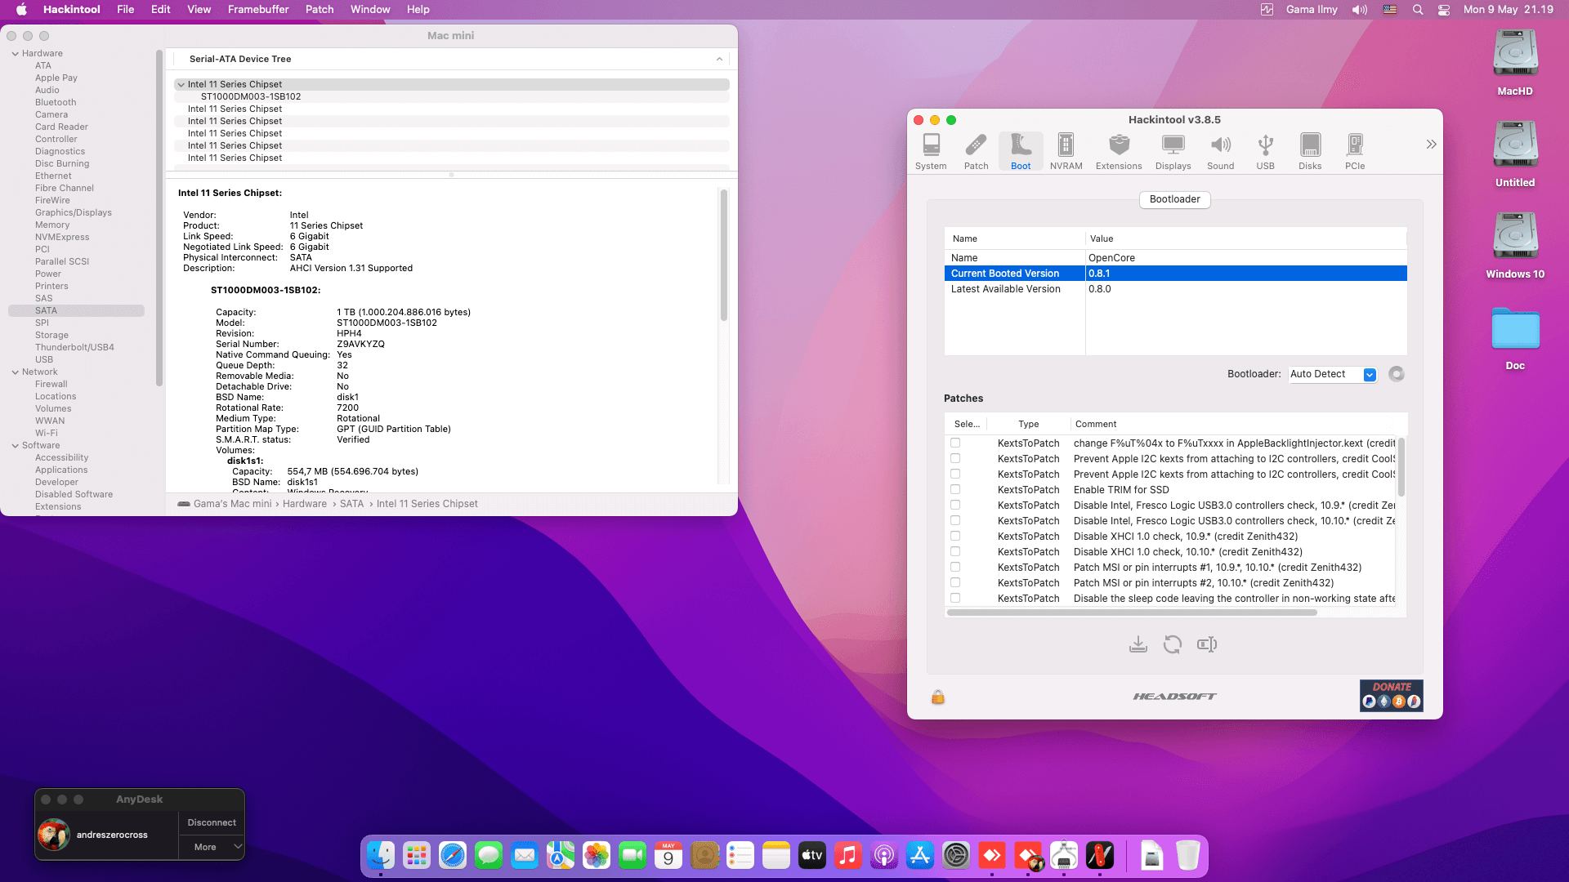Open the Disks section
The width and height of the screenshot is (1569, 882).
click(x=1310, y=152)
